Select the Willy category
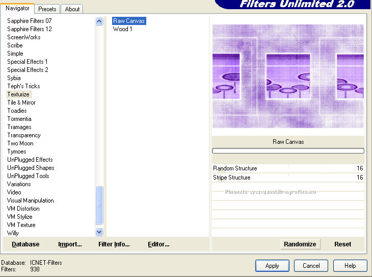 point(13,233)
